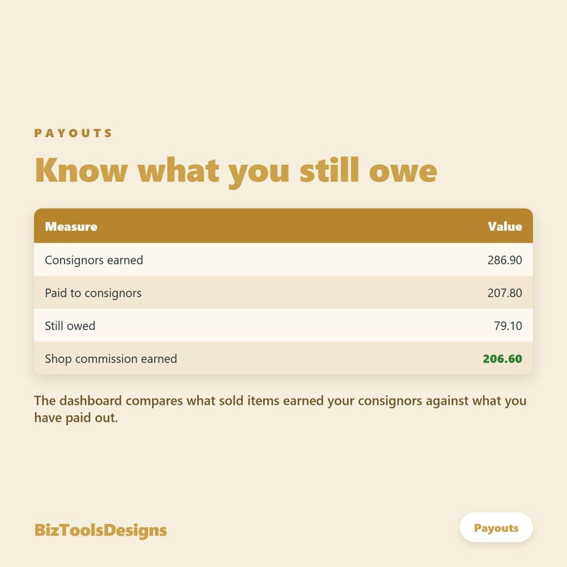Select the Paid to consignors row
The width and height of the screenshot is (567, 567).
pos(283,293)
